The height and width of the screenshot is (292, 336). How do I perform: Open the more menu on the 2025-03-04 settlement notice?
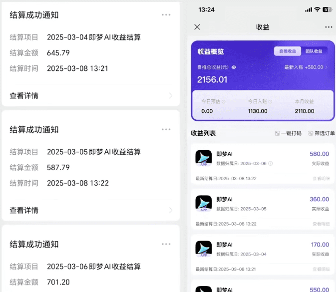pyautogui.click(x=166, y=15)
